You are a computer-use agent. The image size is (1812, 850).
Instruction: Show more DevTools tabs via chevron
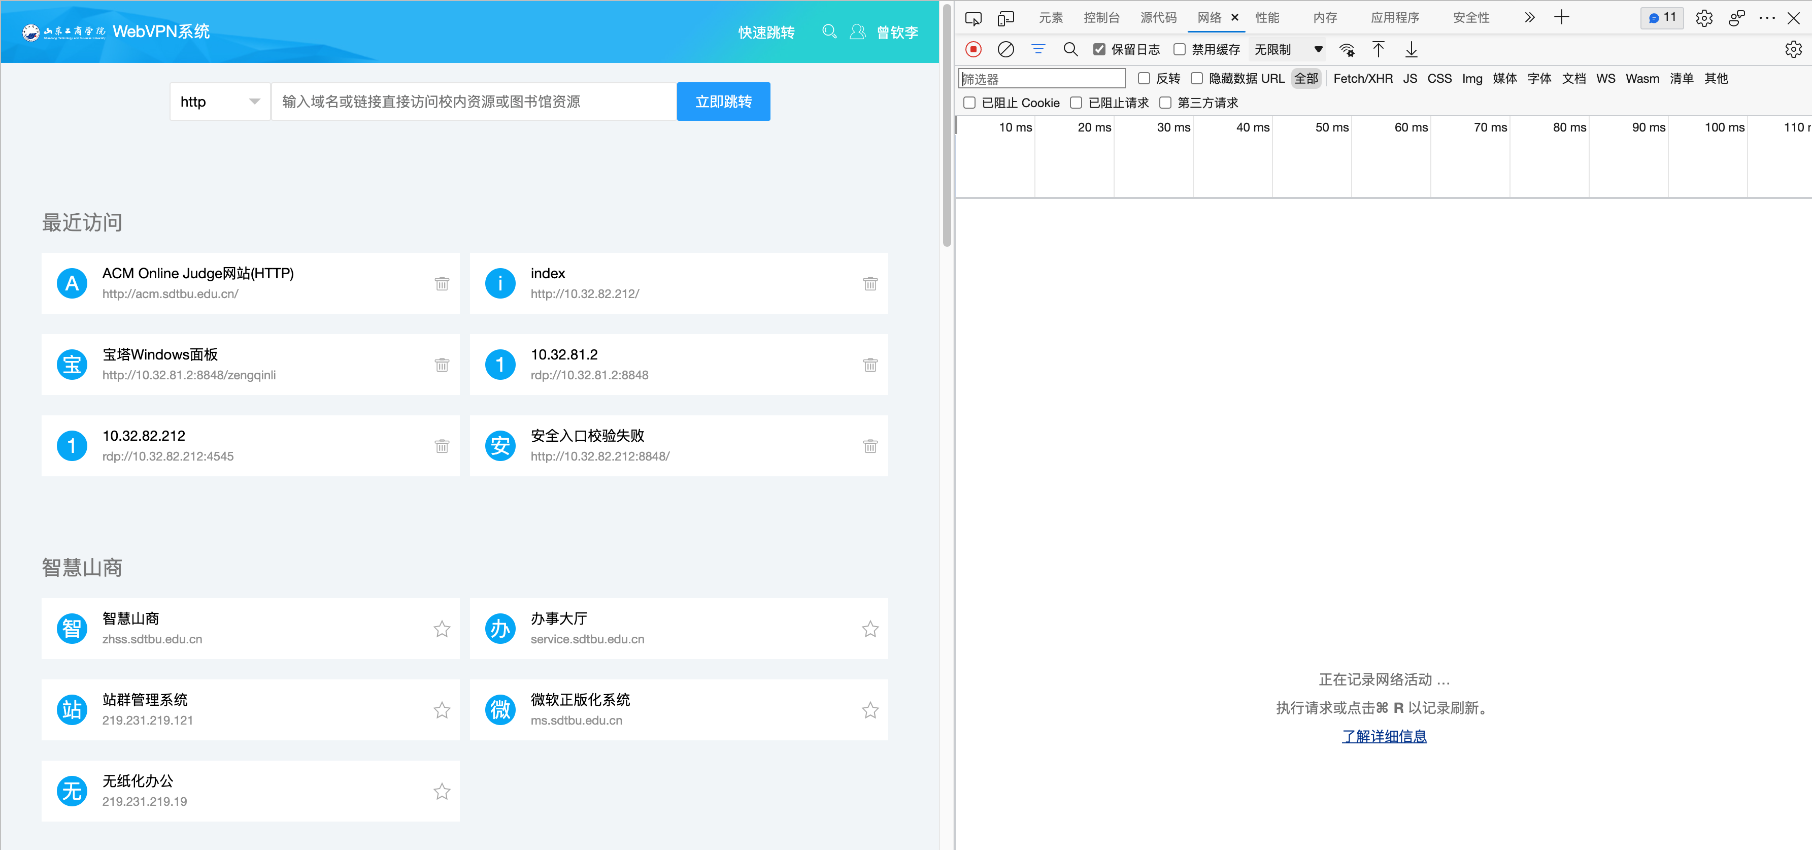(1529, 18)
